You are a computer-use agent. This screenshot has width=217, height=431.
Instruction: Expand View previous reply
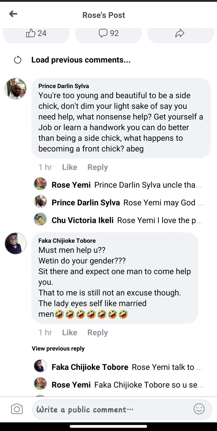(x=58, y=349)
